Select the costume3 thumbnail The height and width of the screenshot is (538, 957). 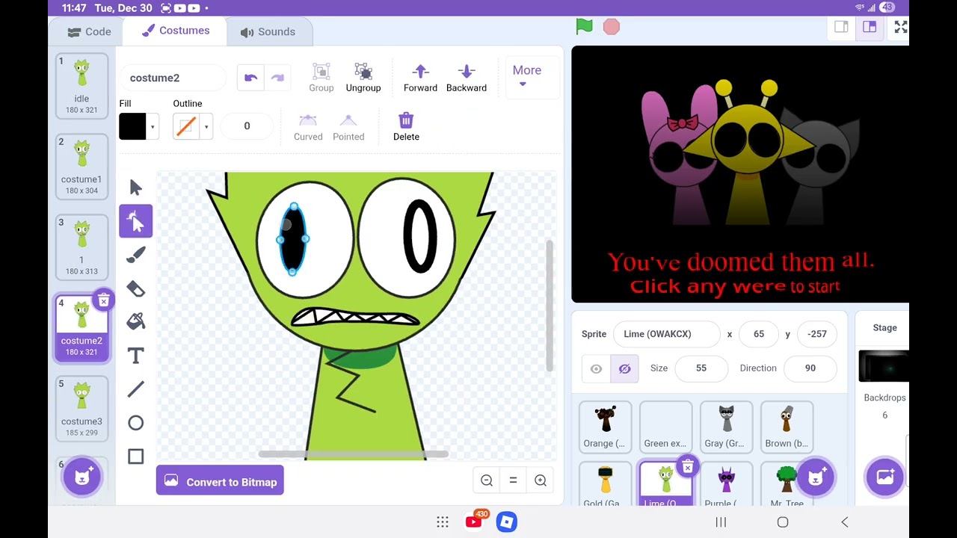[x=81, y=409]
